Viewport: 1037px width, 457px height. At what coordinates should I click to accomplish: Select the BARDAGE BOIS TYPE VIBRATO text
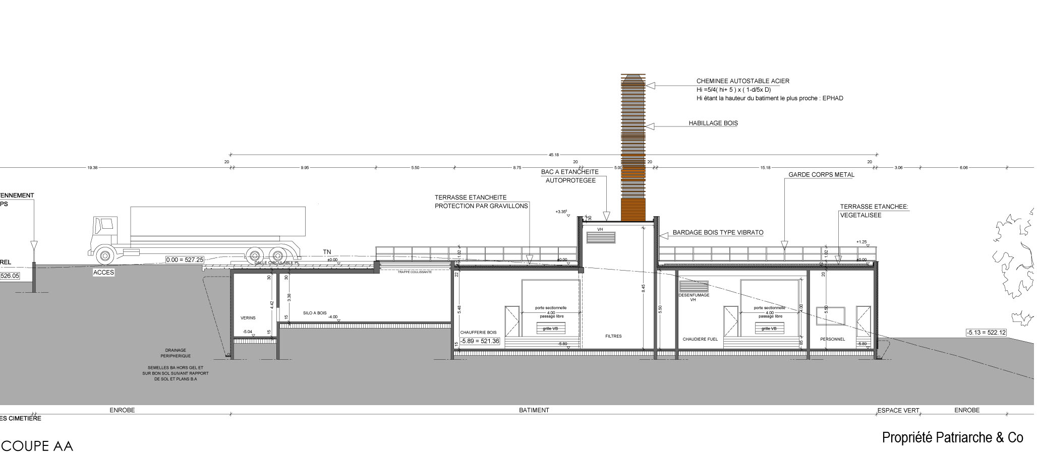tap(718, 233)
